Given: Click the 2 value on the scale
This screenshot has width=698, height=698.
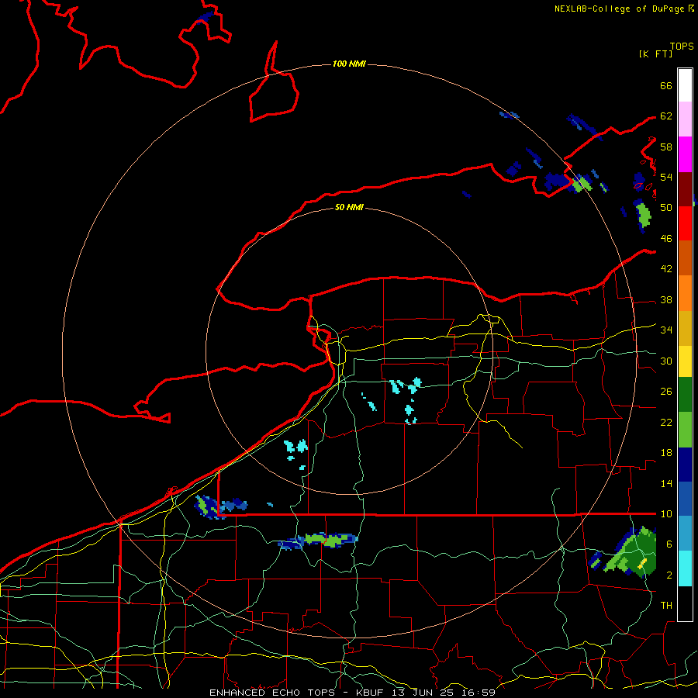Looking at the screenshot, I should point(669,575).
